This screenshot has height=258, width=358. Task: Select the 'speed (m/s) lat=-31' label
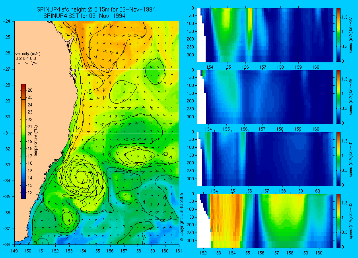(351, 159)
